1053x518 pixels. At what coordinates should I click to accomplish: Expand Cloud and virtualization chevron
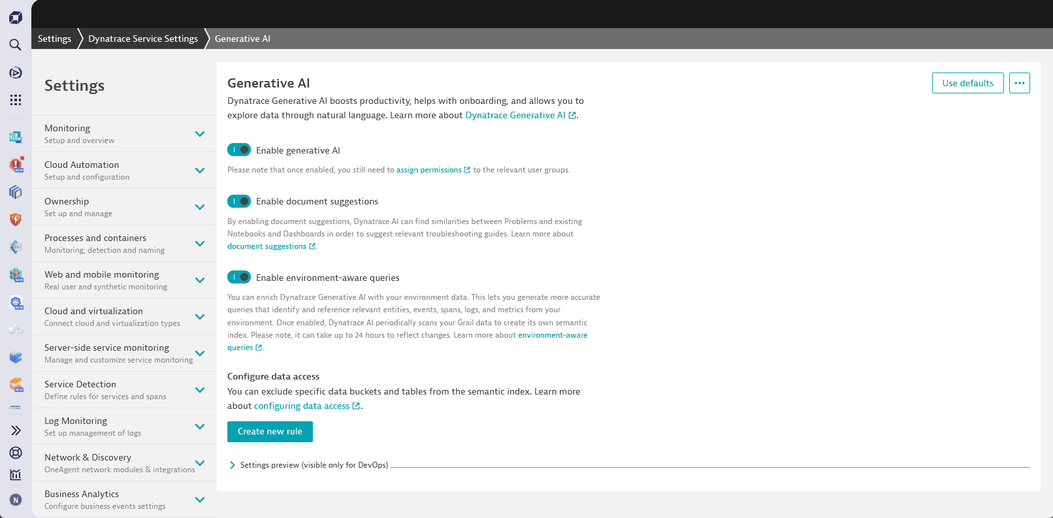200,317
